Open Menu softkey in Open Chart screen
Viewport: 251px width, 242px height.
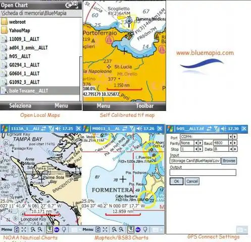(x=61, y=106)
